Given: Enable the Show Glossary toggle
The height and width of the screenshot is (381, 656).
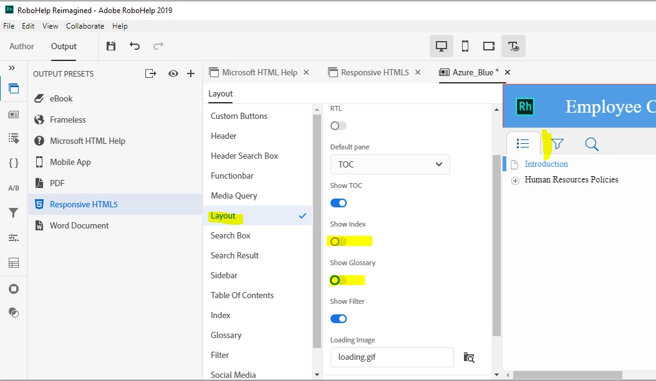Looking at the screenshot, I should pyautogui.click(x=338, y=280).
